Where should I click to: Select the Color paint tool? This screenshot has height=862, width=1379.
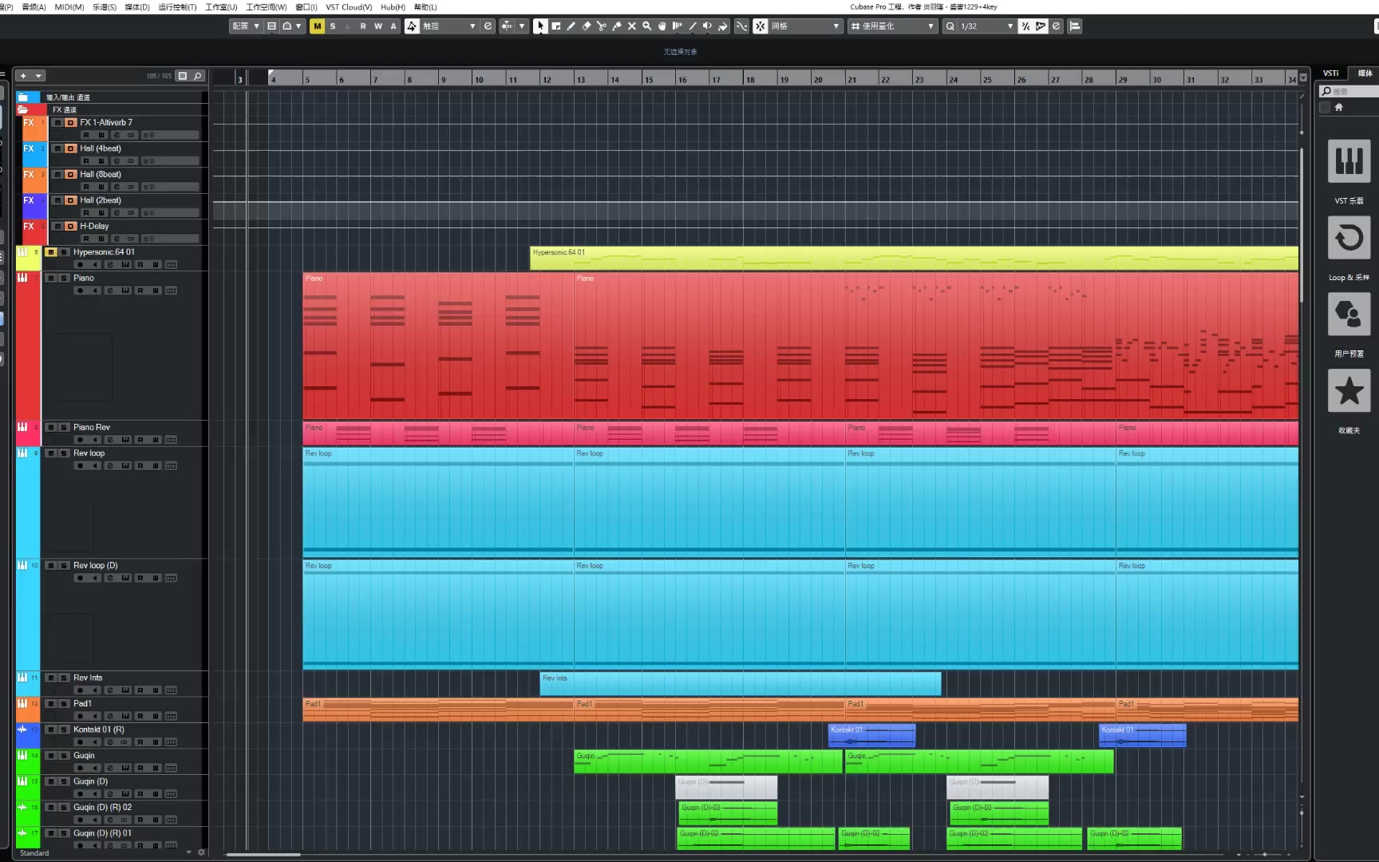pyautogui.click(x=723, y=26)
